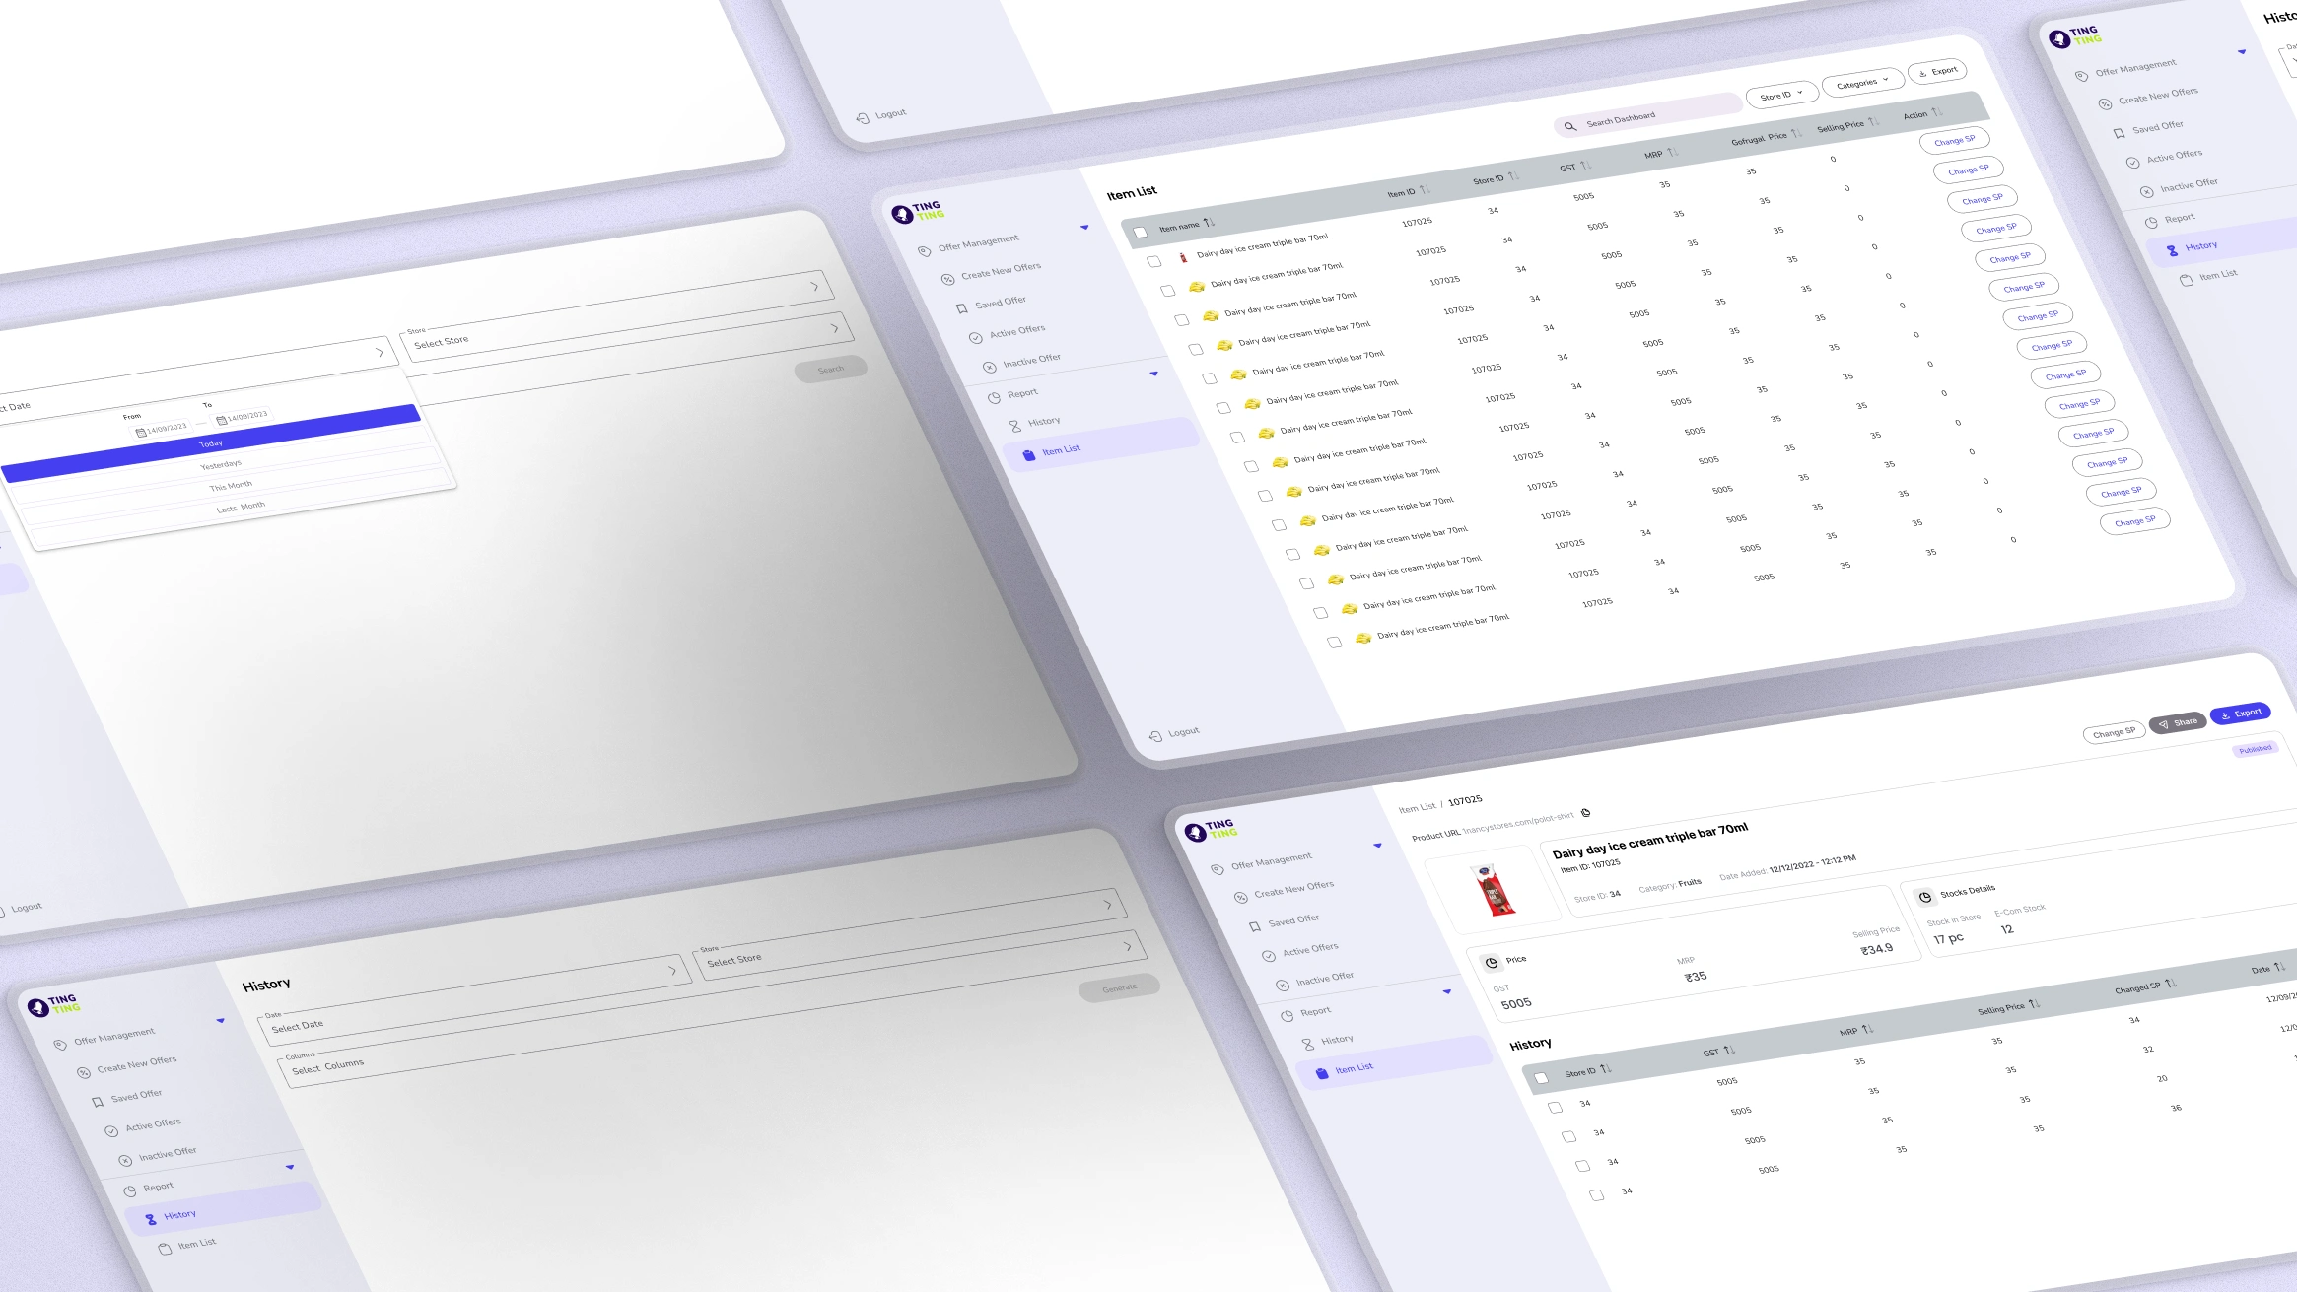Viewport: 2297px width, 1292px height.
Task: Sort Item List table by MRP column
Action: pyautogui.click(x=1672, y=152)
